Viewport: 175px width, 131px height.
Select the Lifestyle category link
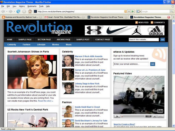point(41,45)
